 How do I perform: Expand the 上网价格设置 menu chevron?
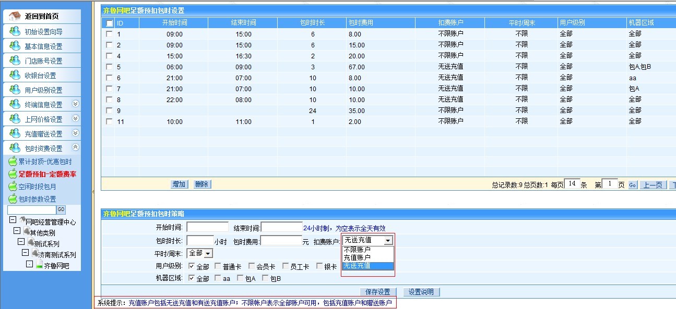[75, 118]
